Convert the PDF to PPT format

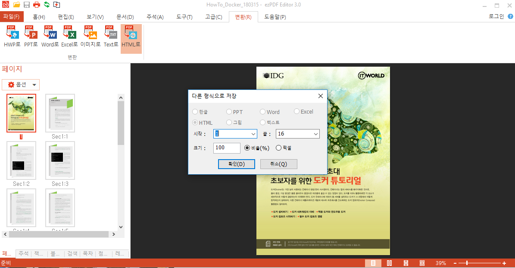(31, 37)
